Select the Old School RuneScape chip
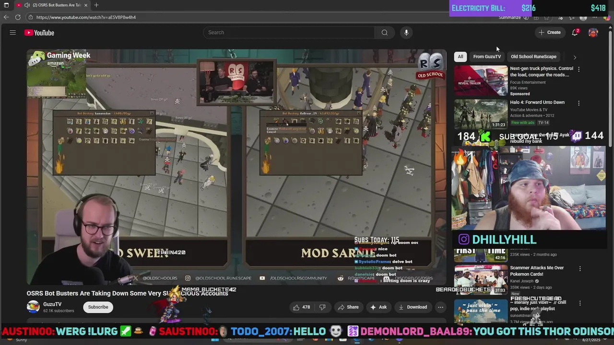Viewport: 614px width, 345px height. coord(533,57)
